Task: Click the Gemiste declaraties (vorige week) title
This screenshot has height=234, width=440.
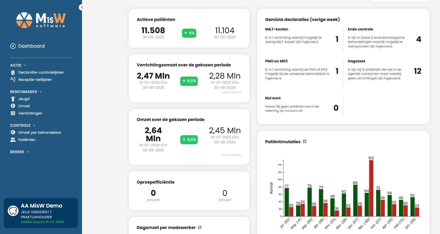Action: (x=302, y=19)
